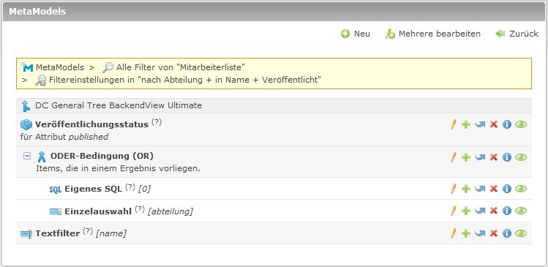The width and height of the screenshot is (548, 267).
Task: Toggle visibility eye of Eigenes SQL row
Action: 521,189
